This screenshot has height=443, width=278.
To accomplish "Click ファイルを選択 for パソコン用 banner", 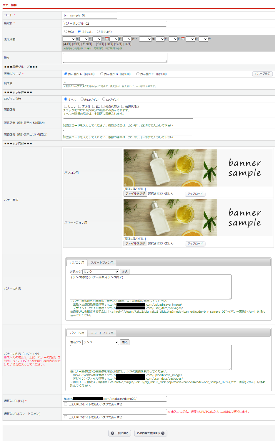I will (135, 194).
